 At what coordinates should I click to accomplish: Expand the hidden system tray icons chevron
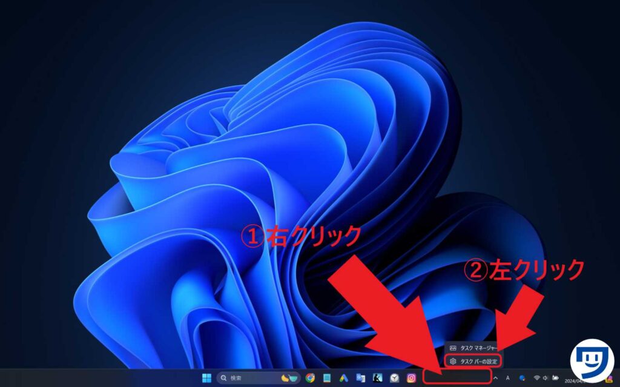point(495,379)
